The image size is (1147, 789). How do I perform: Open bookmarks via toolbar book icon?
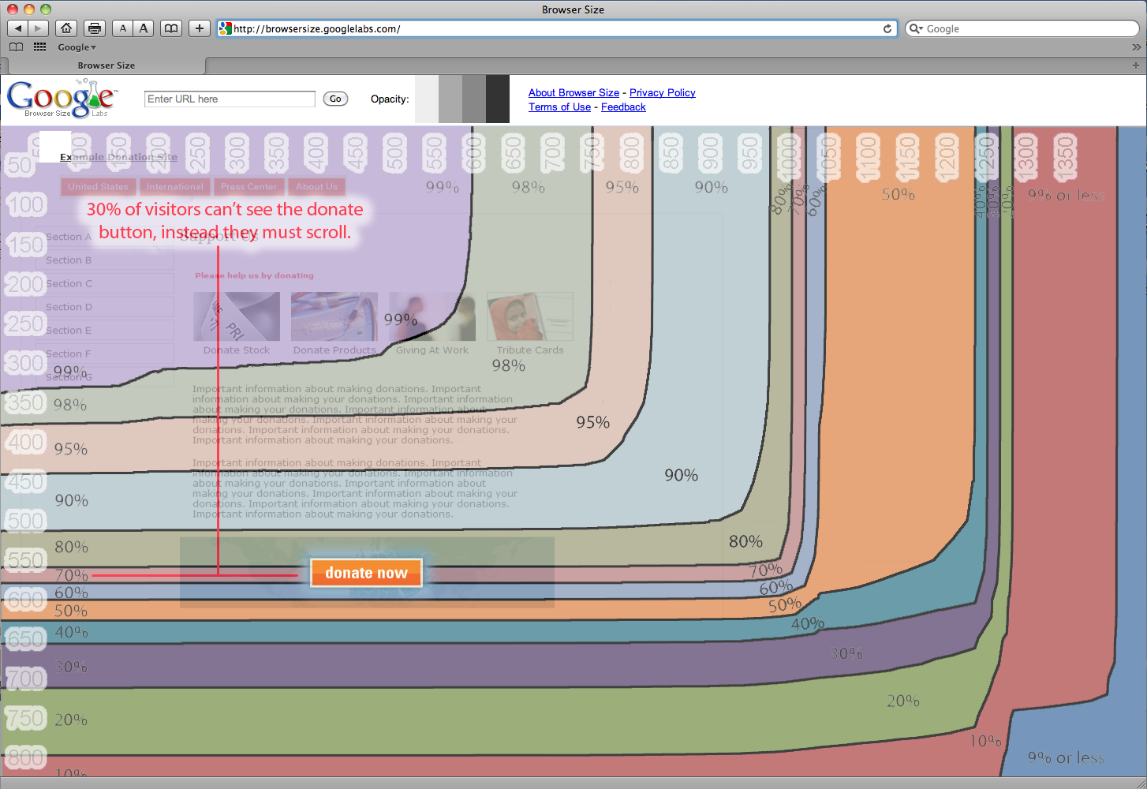click(171, 28)
